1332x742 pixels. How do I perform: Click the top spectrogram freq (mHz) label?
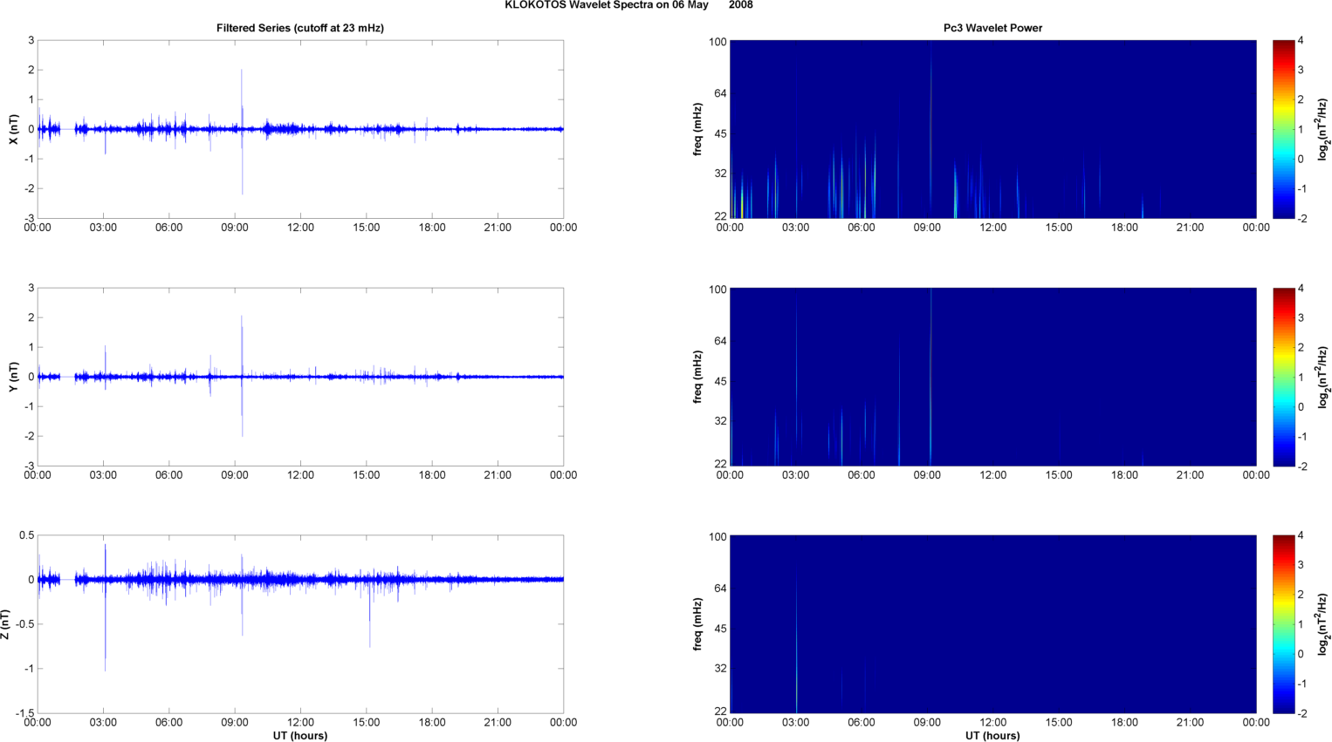[x=698, y=129]
